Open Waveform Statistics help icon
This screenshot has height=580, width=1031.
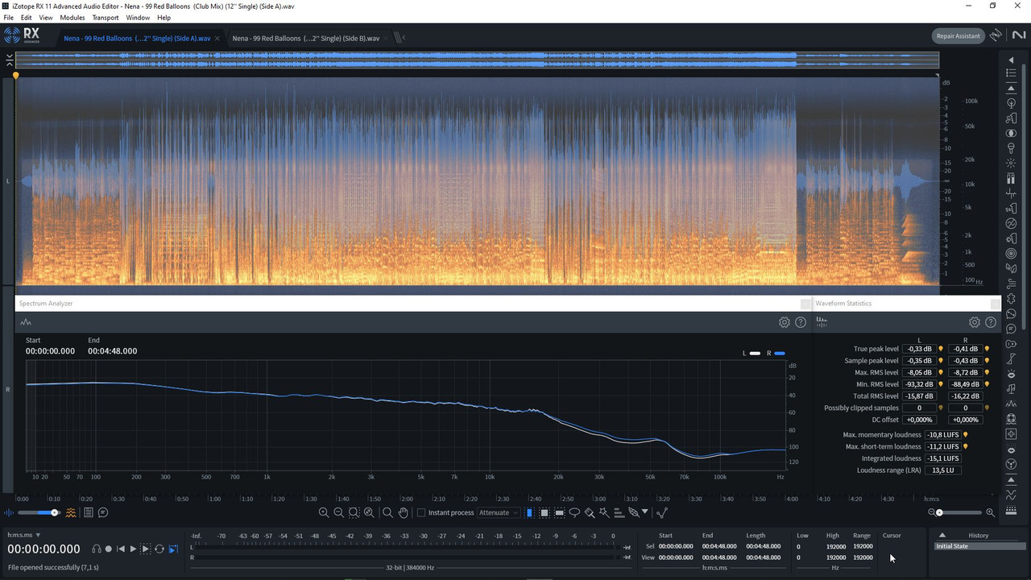[991, 322]
